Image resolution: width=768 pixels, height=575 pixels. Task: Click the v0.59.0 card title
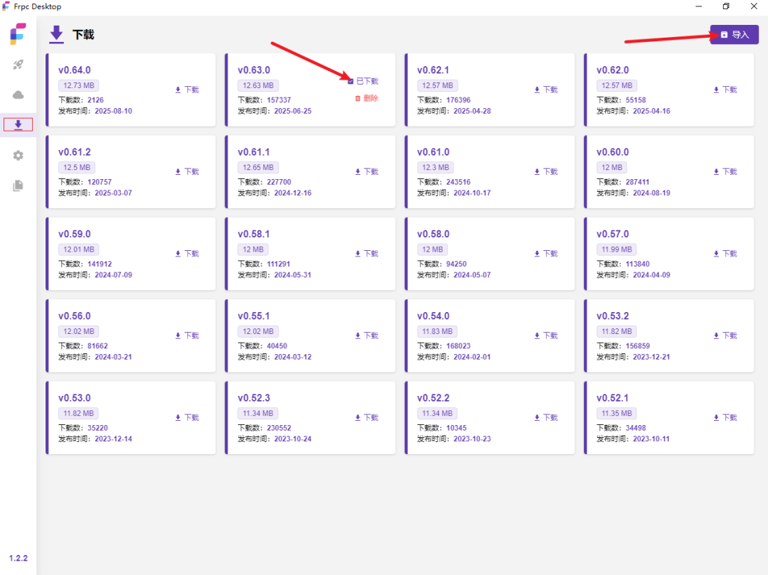75,234
